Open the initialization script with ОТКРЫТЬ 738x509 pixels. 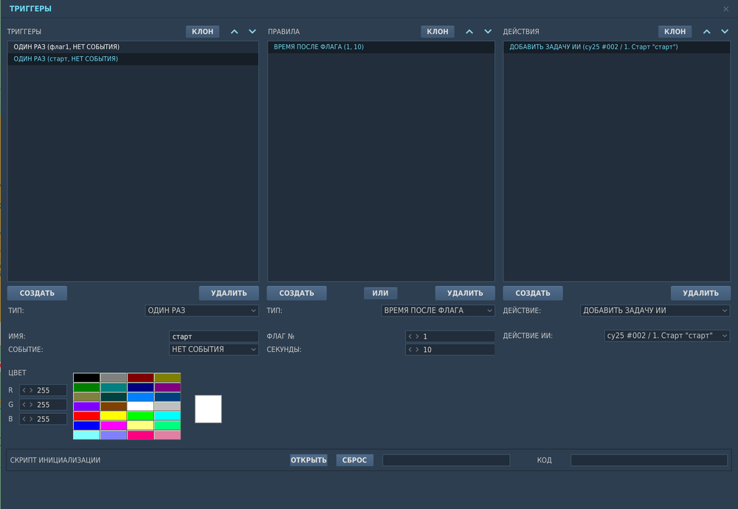[x=308, y=460]
